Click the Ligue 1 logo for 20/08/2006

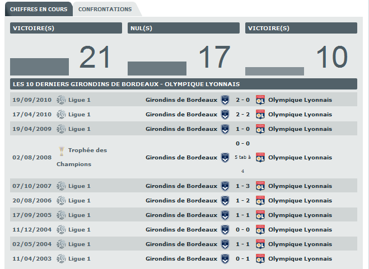tap(61, 200)
